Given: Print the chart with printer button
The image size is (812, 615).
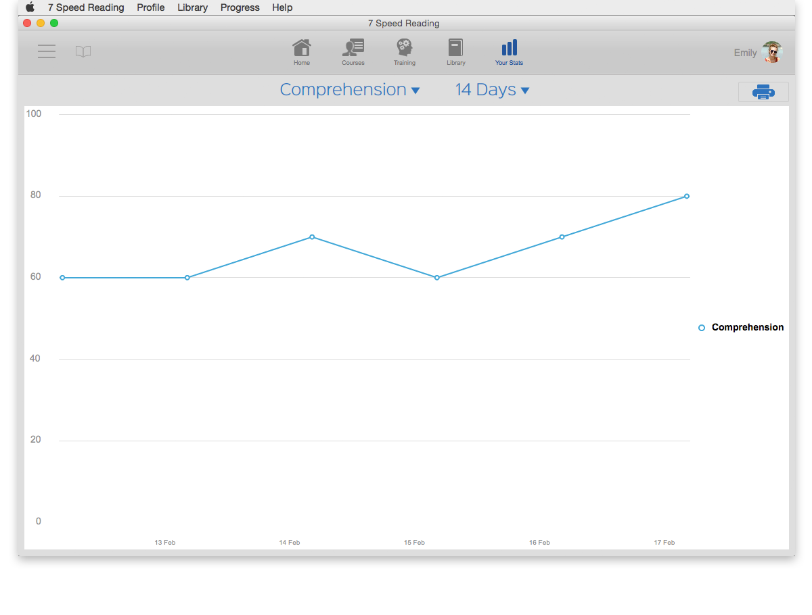Looking at the screenshot, I should click(763, 92).
